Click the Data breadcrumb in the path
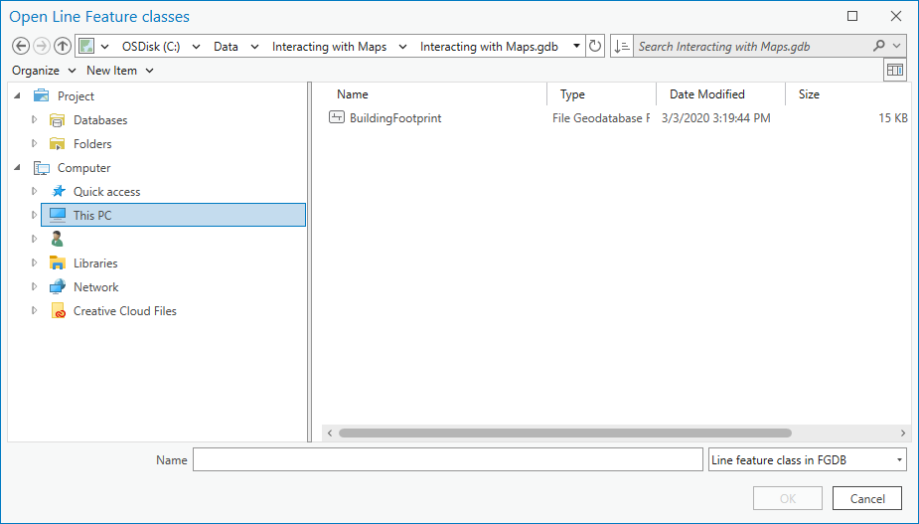 pos(226,47)
